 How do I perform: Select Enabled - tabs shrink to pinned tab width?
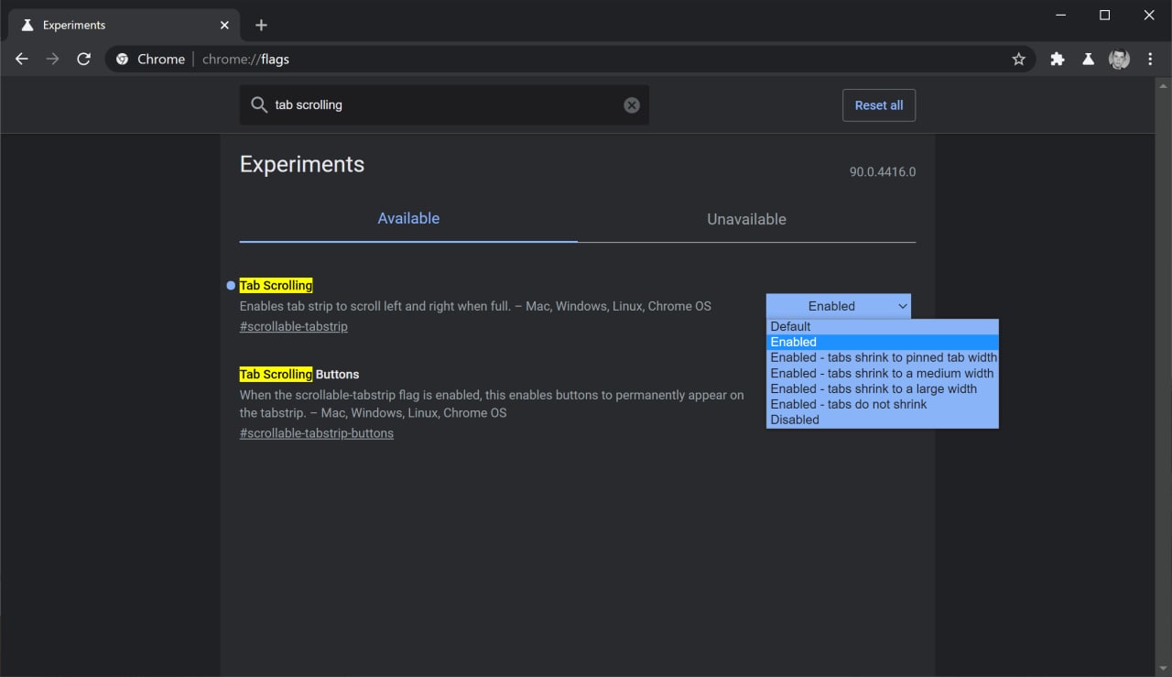point(883,357)
